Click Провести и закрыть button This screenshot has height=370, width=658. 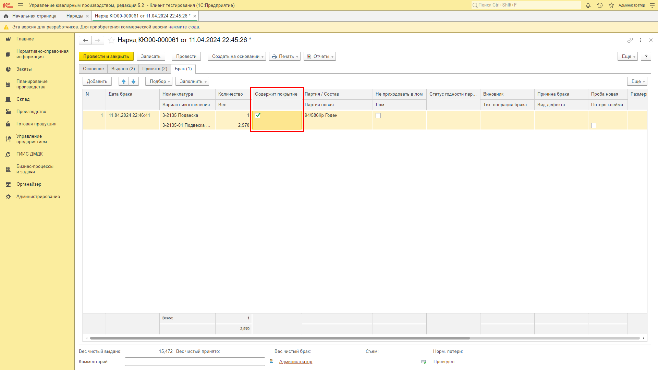[x=106, y=57]
